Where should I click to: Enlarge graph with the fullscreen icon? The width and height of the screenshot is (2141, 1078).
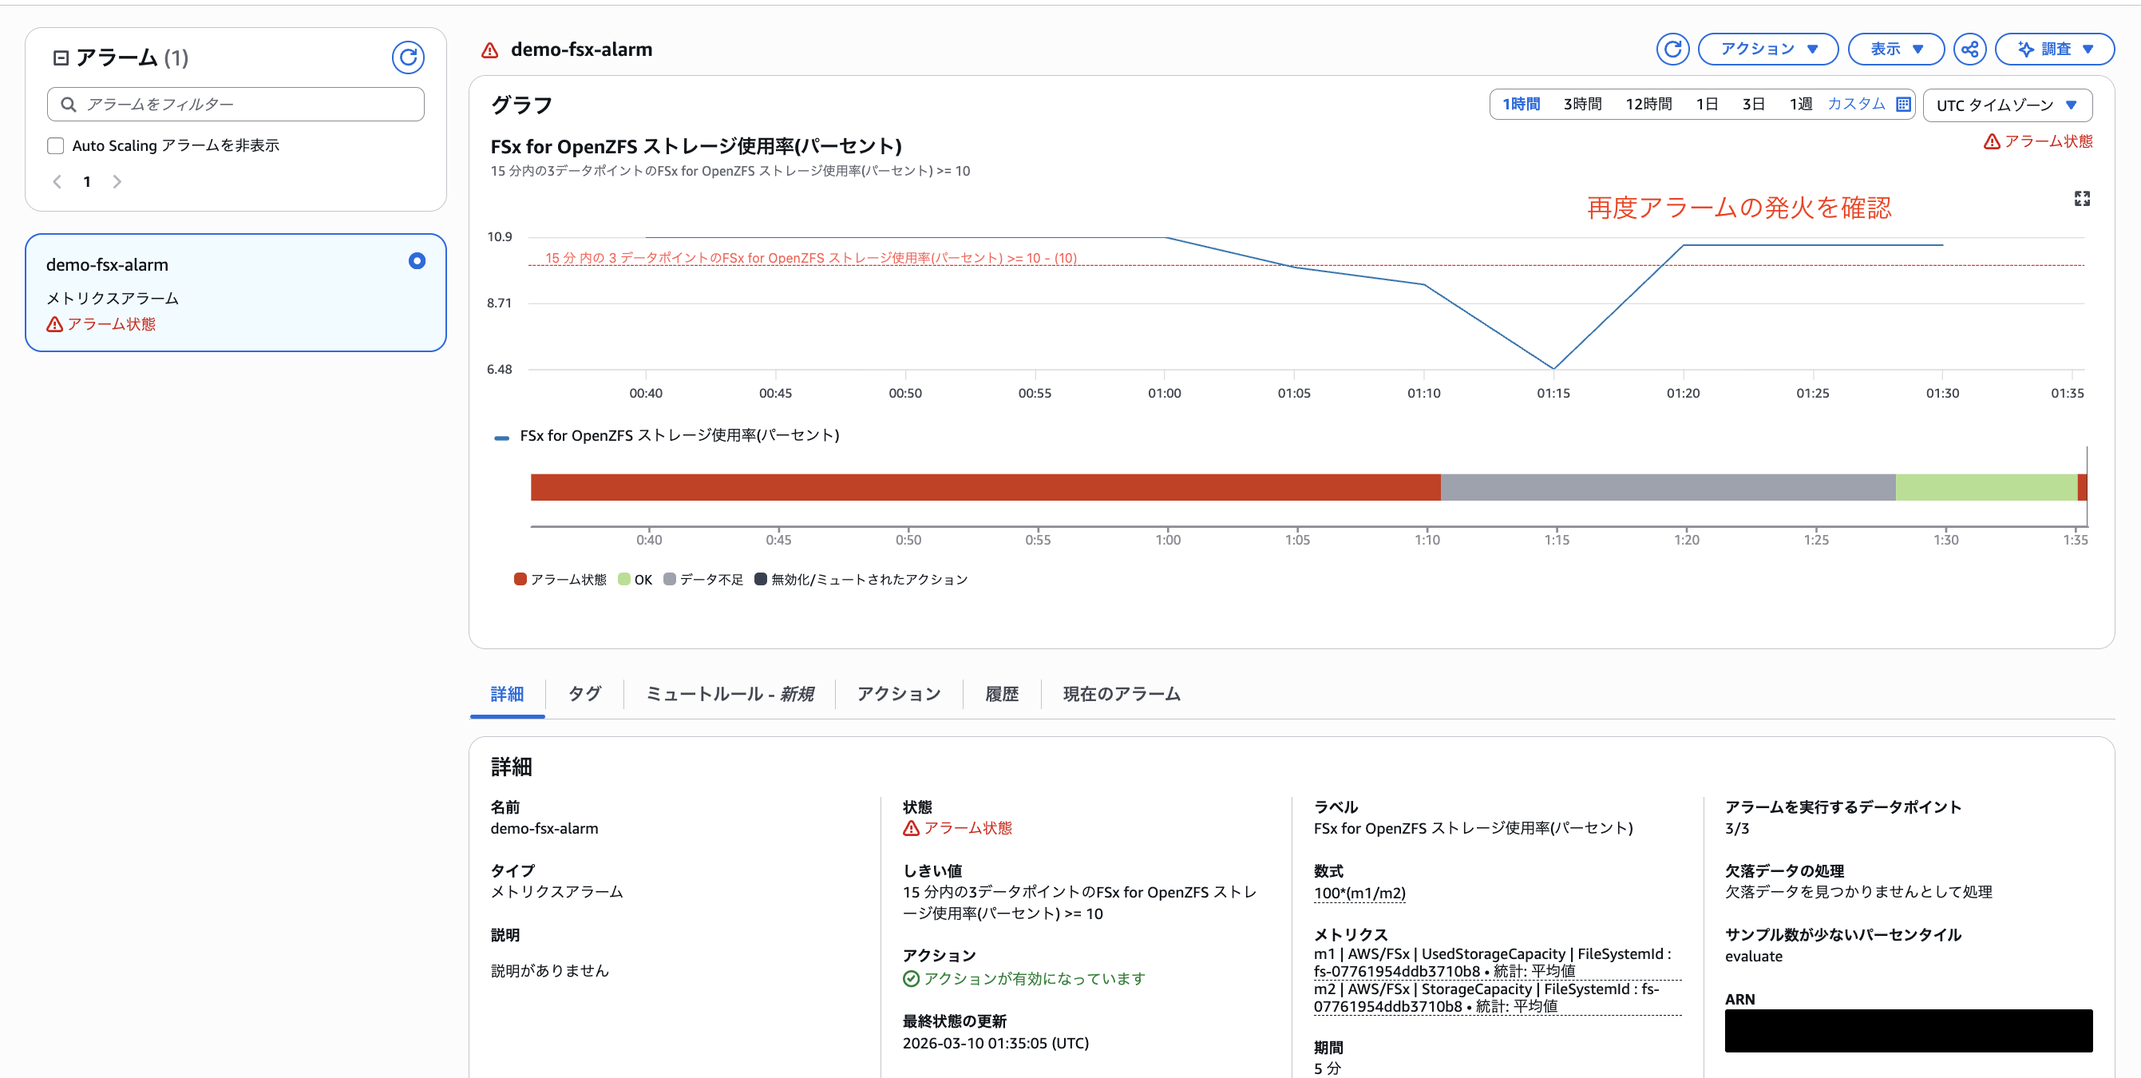click(2081, 199)
